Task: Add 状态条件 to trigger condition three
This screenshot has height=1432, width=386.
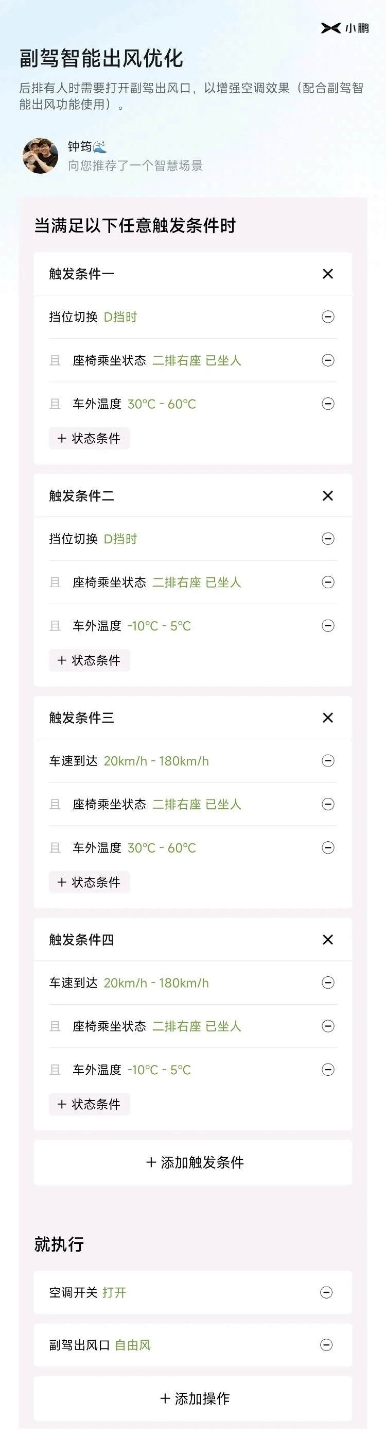Action: (90, 881)
